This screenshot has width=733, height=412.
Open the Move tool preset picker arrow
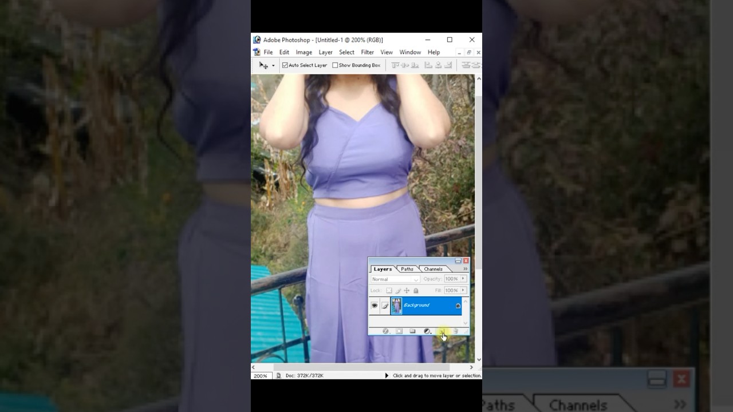[273, 65]
